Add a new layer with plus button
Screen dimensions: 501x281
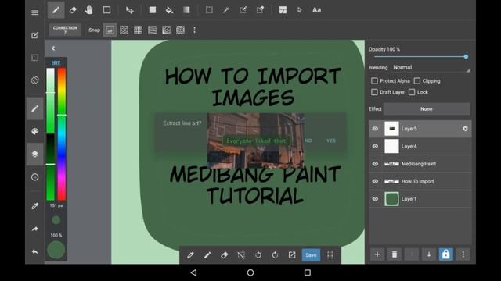point(377,254)
